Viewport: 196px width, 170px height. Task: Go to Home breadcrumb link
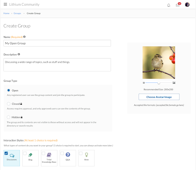(x=7, y=13)
